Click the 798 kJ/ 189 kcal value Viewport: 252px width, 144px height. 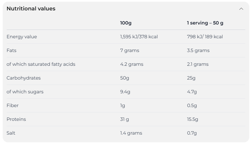(x=205, y=37)
